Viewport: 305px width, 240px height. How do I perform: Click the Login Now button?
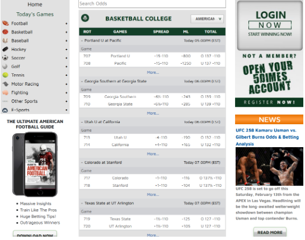[x=270, y=25]
